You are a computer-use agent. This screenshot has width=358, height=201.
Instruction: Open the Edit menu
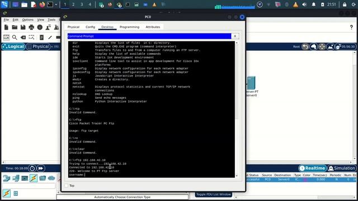15,20
